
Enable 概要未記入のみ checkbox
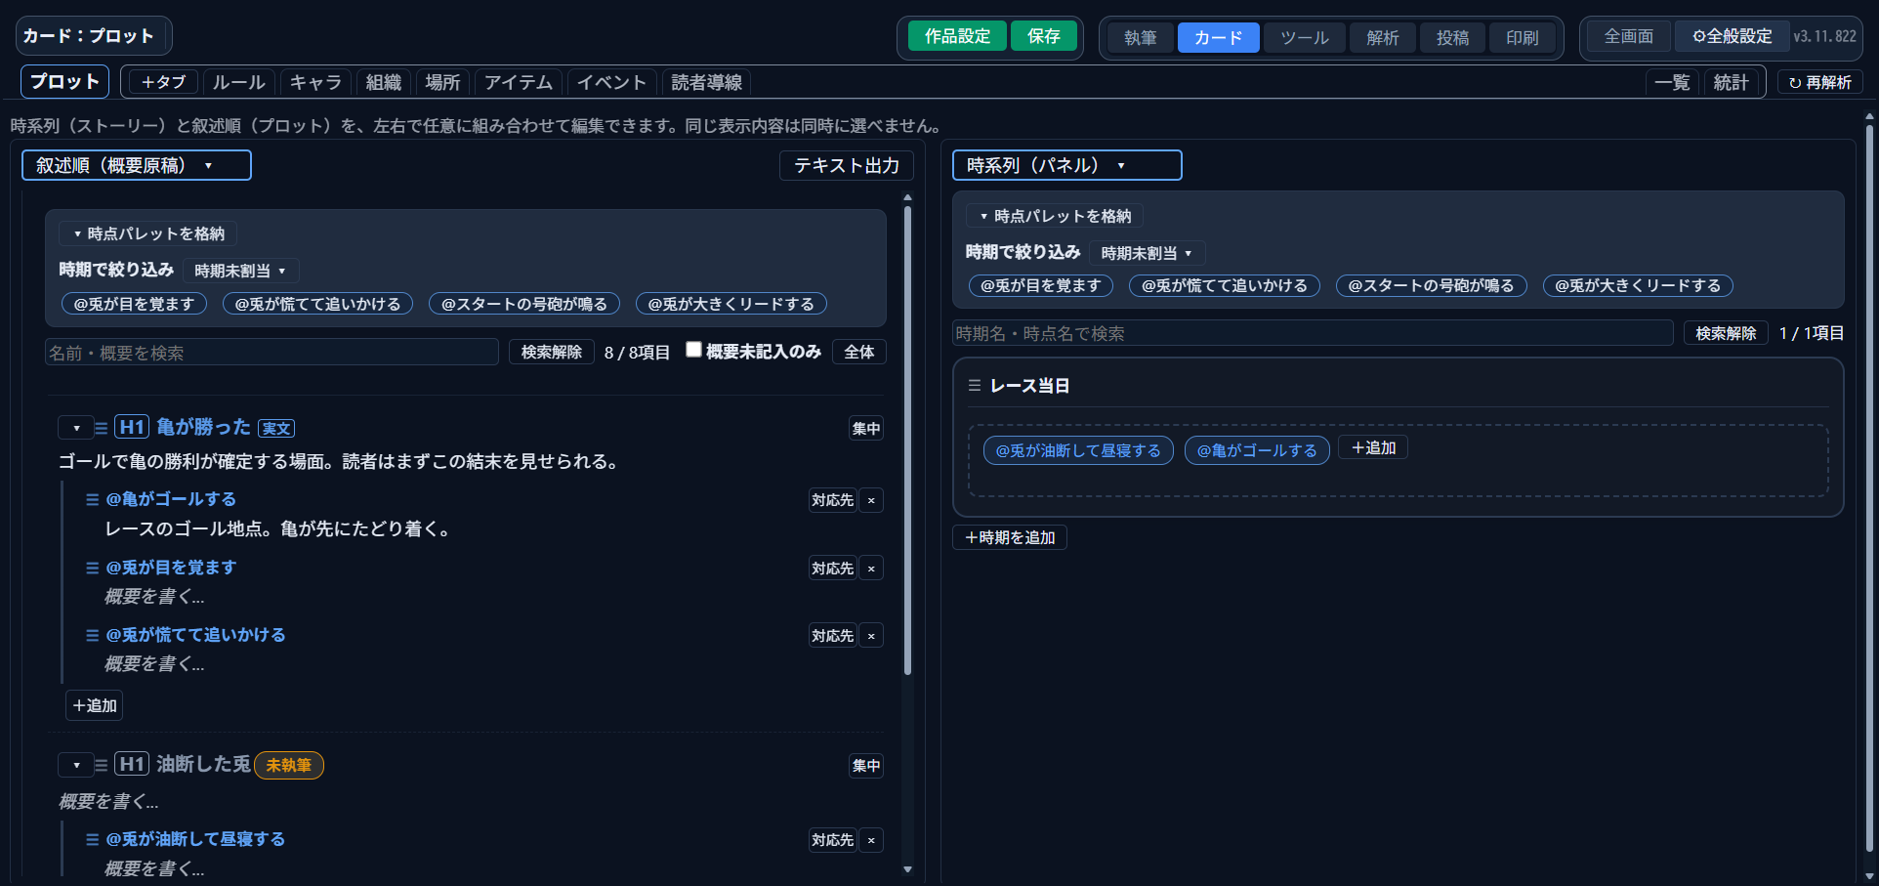pos(693,350)
